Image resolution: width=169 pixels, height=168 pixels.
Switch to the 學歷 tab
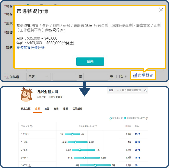tap(65, 109)
